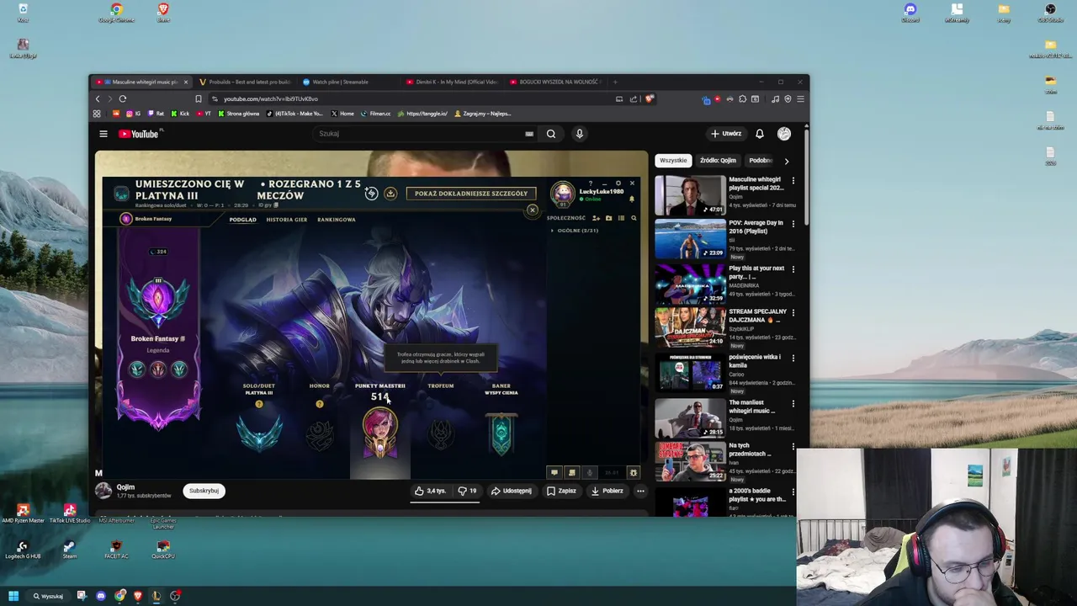Select the Steam desktop shortcut

70,549
